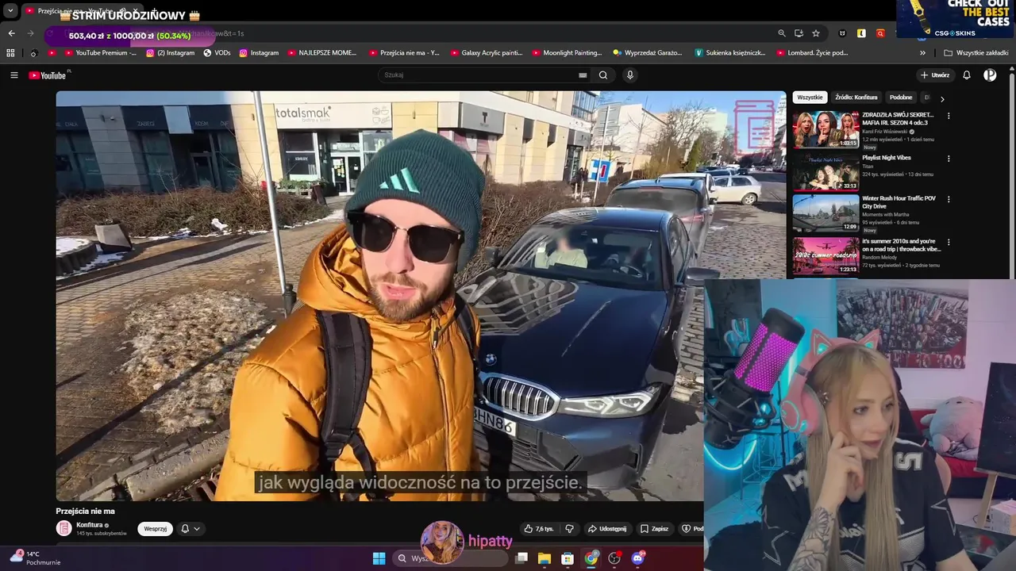Image resolution: width=1016 pixels, height=571 pixels.
Task: Open Microsoft Store from the taskbar
Action: pyautogui.click(x=568, y=558)
